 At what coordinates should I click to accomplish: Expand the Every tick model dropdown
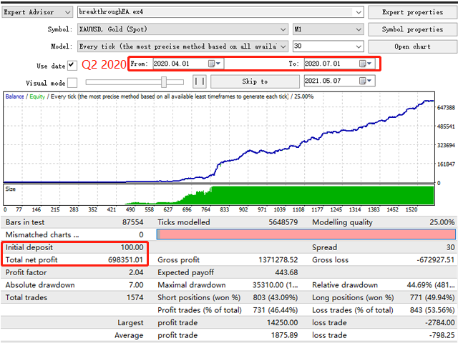283,46
